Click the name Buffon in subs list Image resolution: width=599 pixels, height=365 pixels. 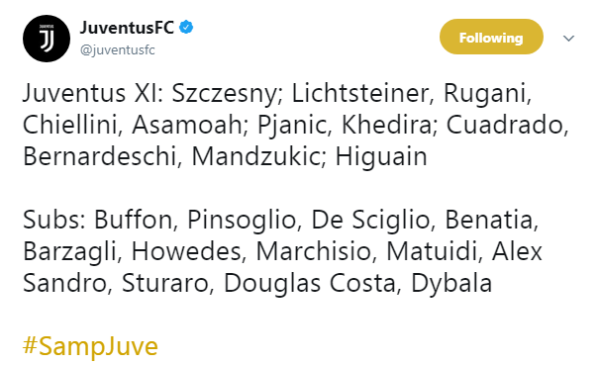tap(134, 220)
